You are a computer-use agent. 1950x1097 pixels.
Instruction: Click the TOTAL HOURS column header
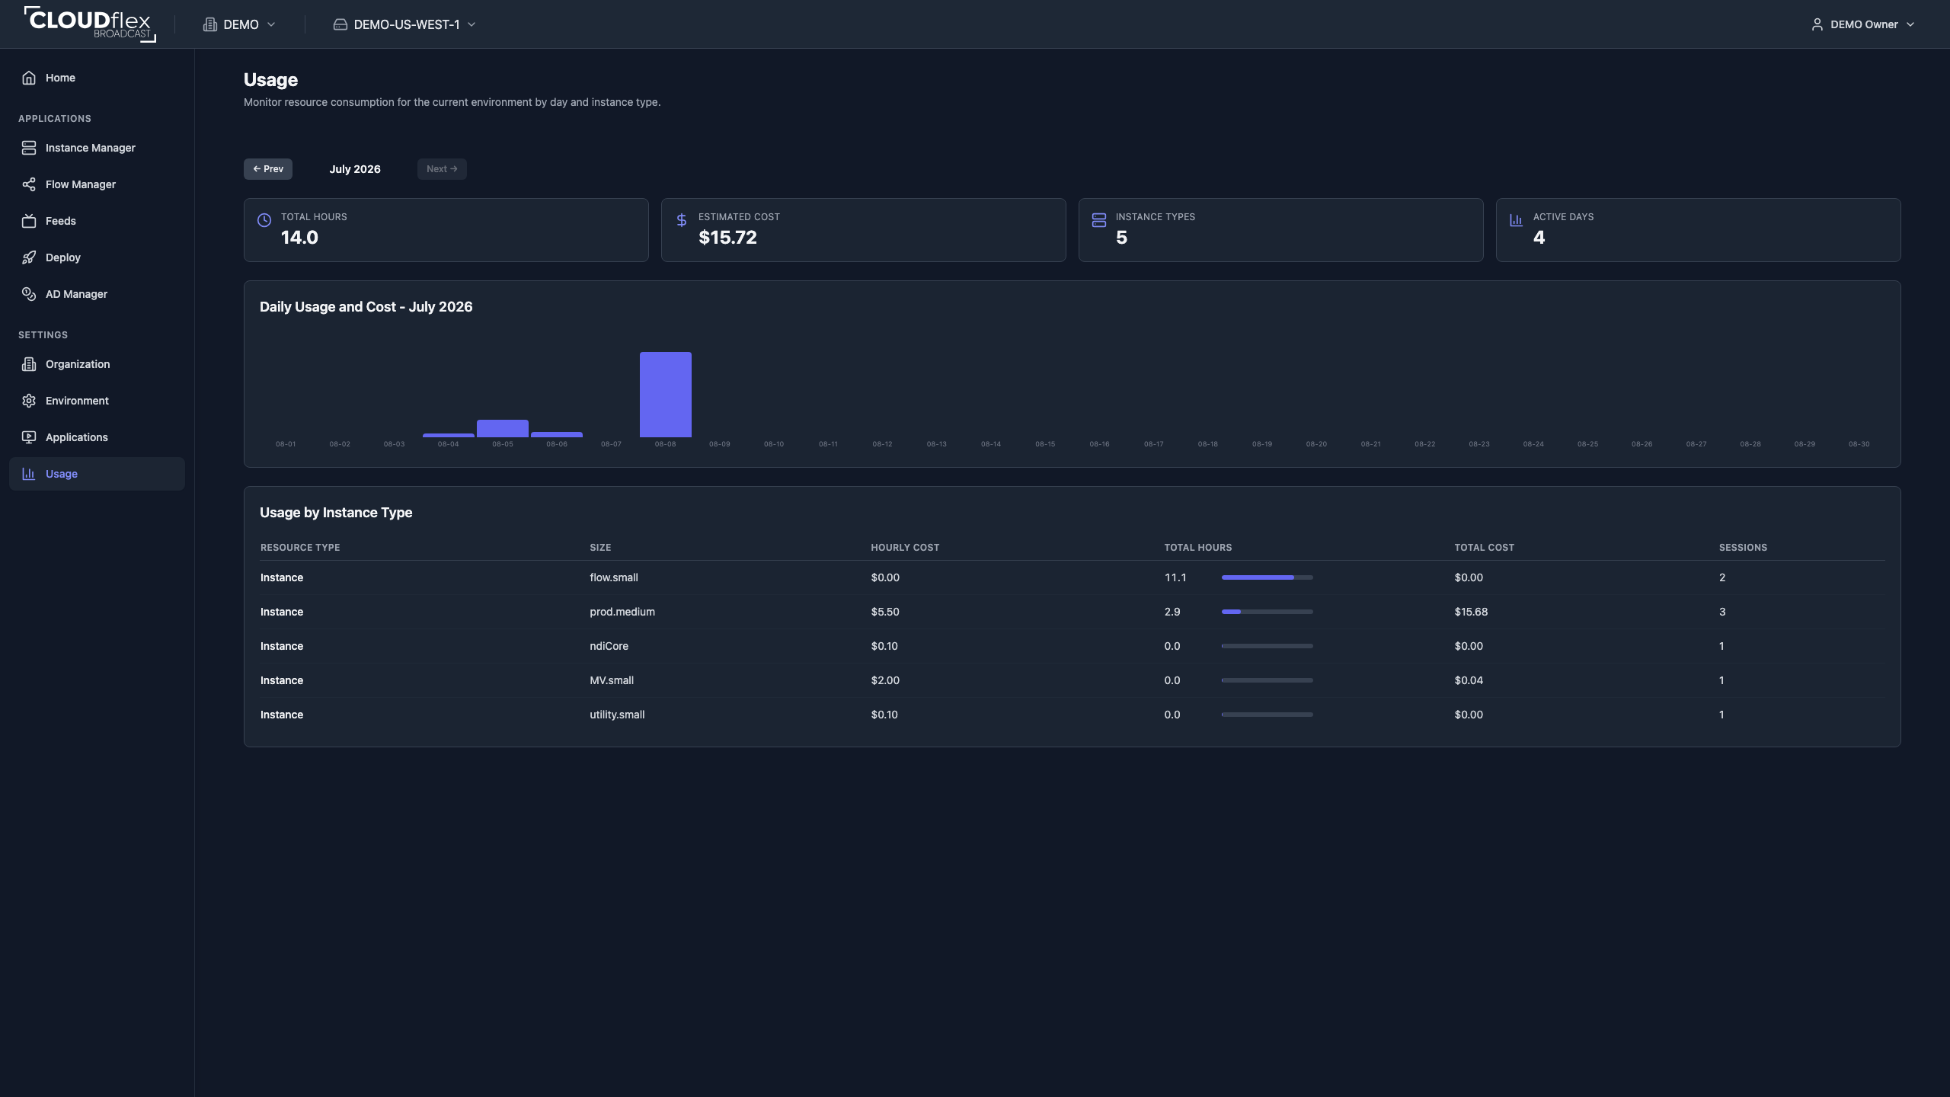click(1198, 548)
